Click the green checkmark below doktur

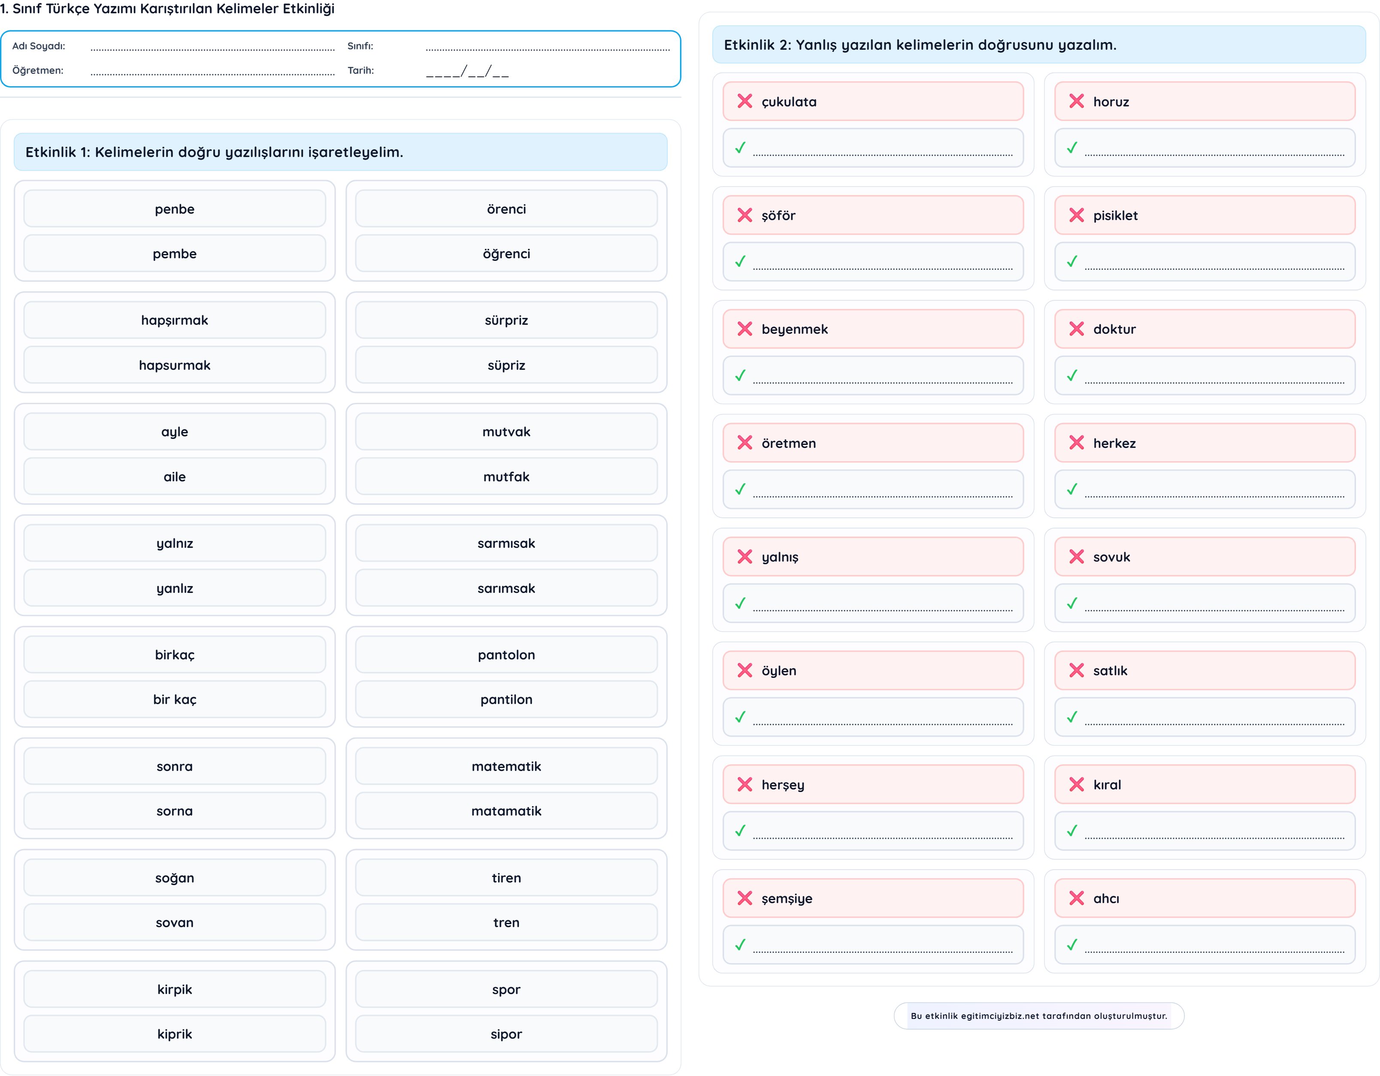point(1072,375)
